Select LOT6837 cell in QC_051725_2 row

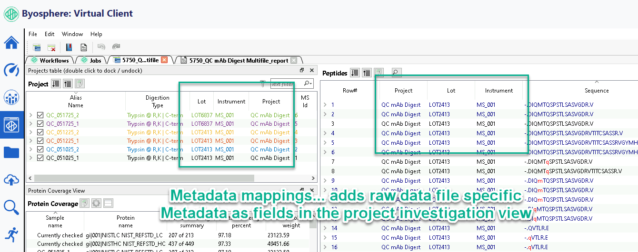tap(201, 115)
